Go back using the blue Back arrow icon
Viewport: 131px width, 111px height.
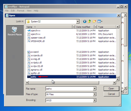click(85, 21)
